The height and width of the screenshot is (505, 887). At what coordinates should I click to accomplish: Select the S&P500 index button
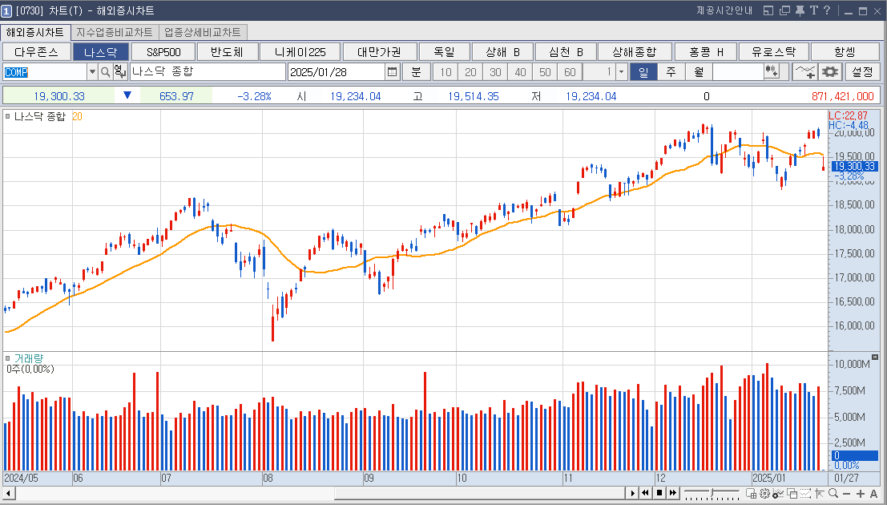coord(163,52)
